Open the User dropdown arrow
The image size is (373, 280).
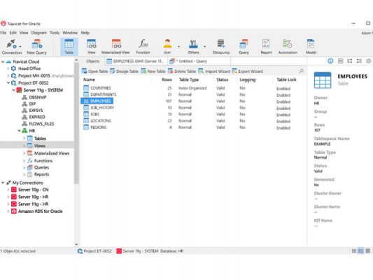(179, 47)
